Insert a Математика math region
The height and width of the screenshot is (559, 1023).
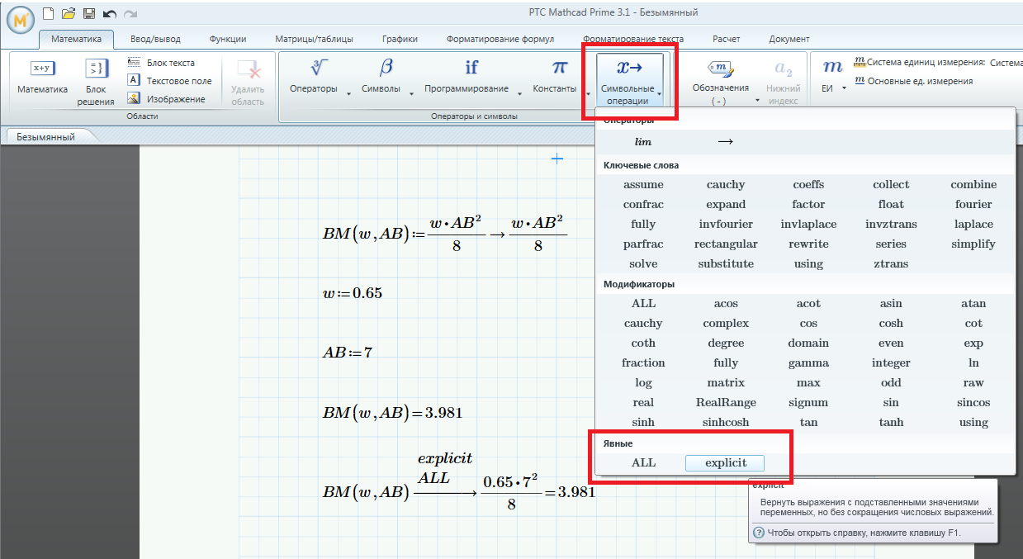[42, 78]
